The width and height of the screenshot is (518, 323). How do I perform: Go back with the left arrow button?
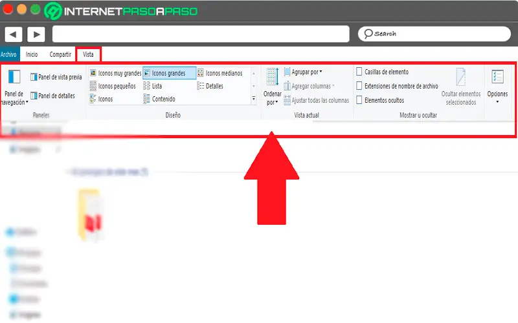pos(13,34)
